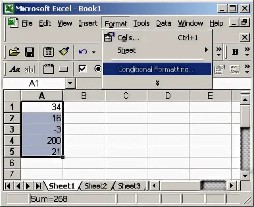The image size is (254, 207).
Task: Click the Open folder toolbar icon
Action: (x=14, y=52)
